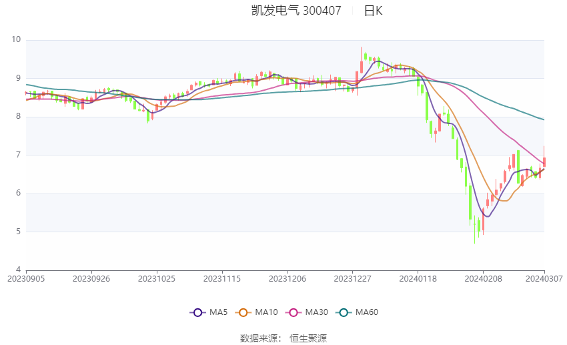Hide the MA60 series via its label

tap(367, 312)
